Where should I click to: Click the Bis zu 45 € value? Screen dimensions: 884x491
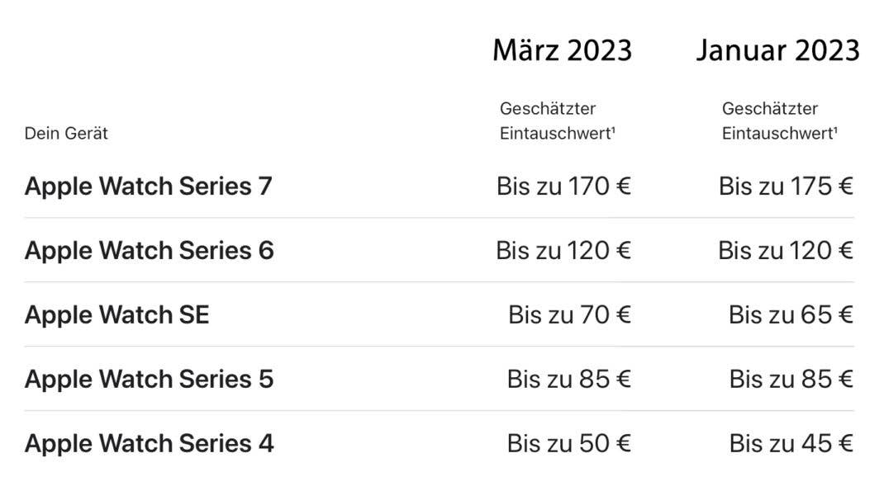point(791,443)
